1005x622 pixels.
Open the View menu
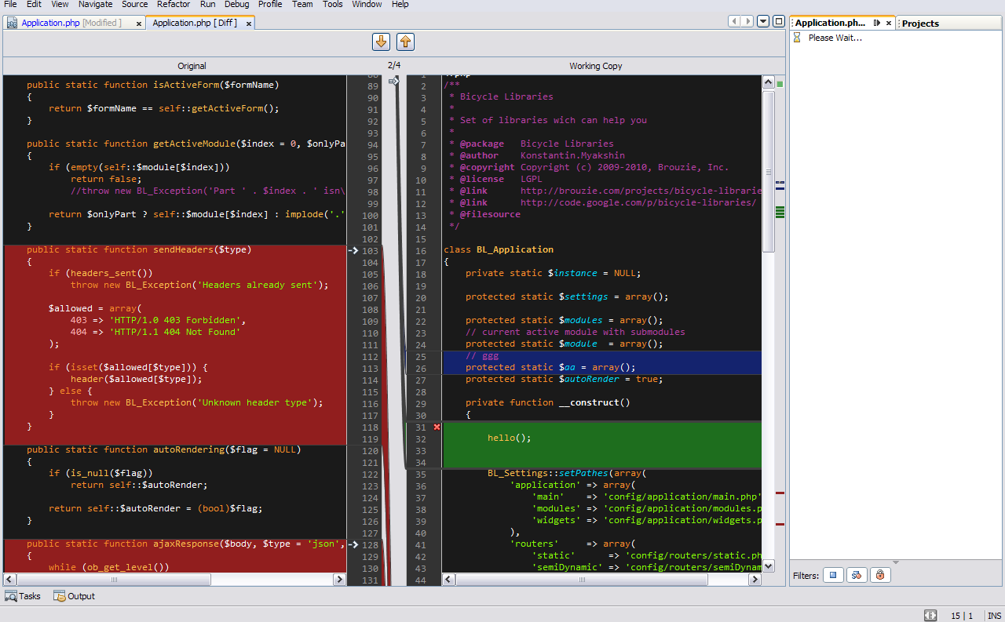pos(60,4)
